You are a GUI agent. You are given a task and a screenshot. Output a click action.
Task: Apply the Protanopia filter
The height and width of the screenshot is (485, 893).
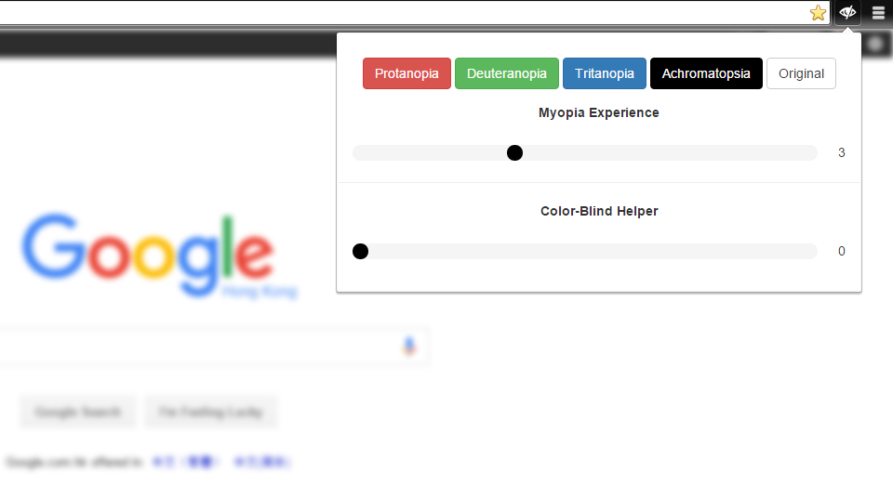pos(407,73)
